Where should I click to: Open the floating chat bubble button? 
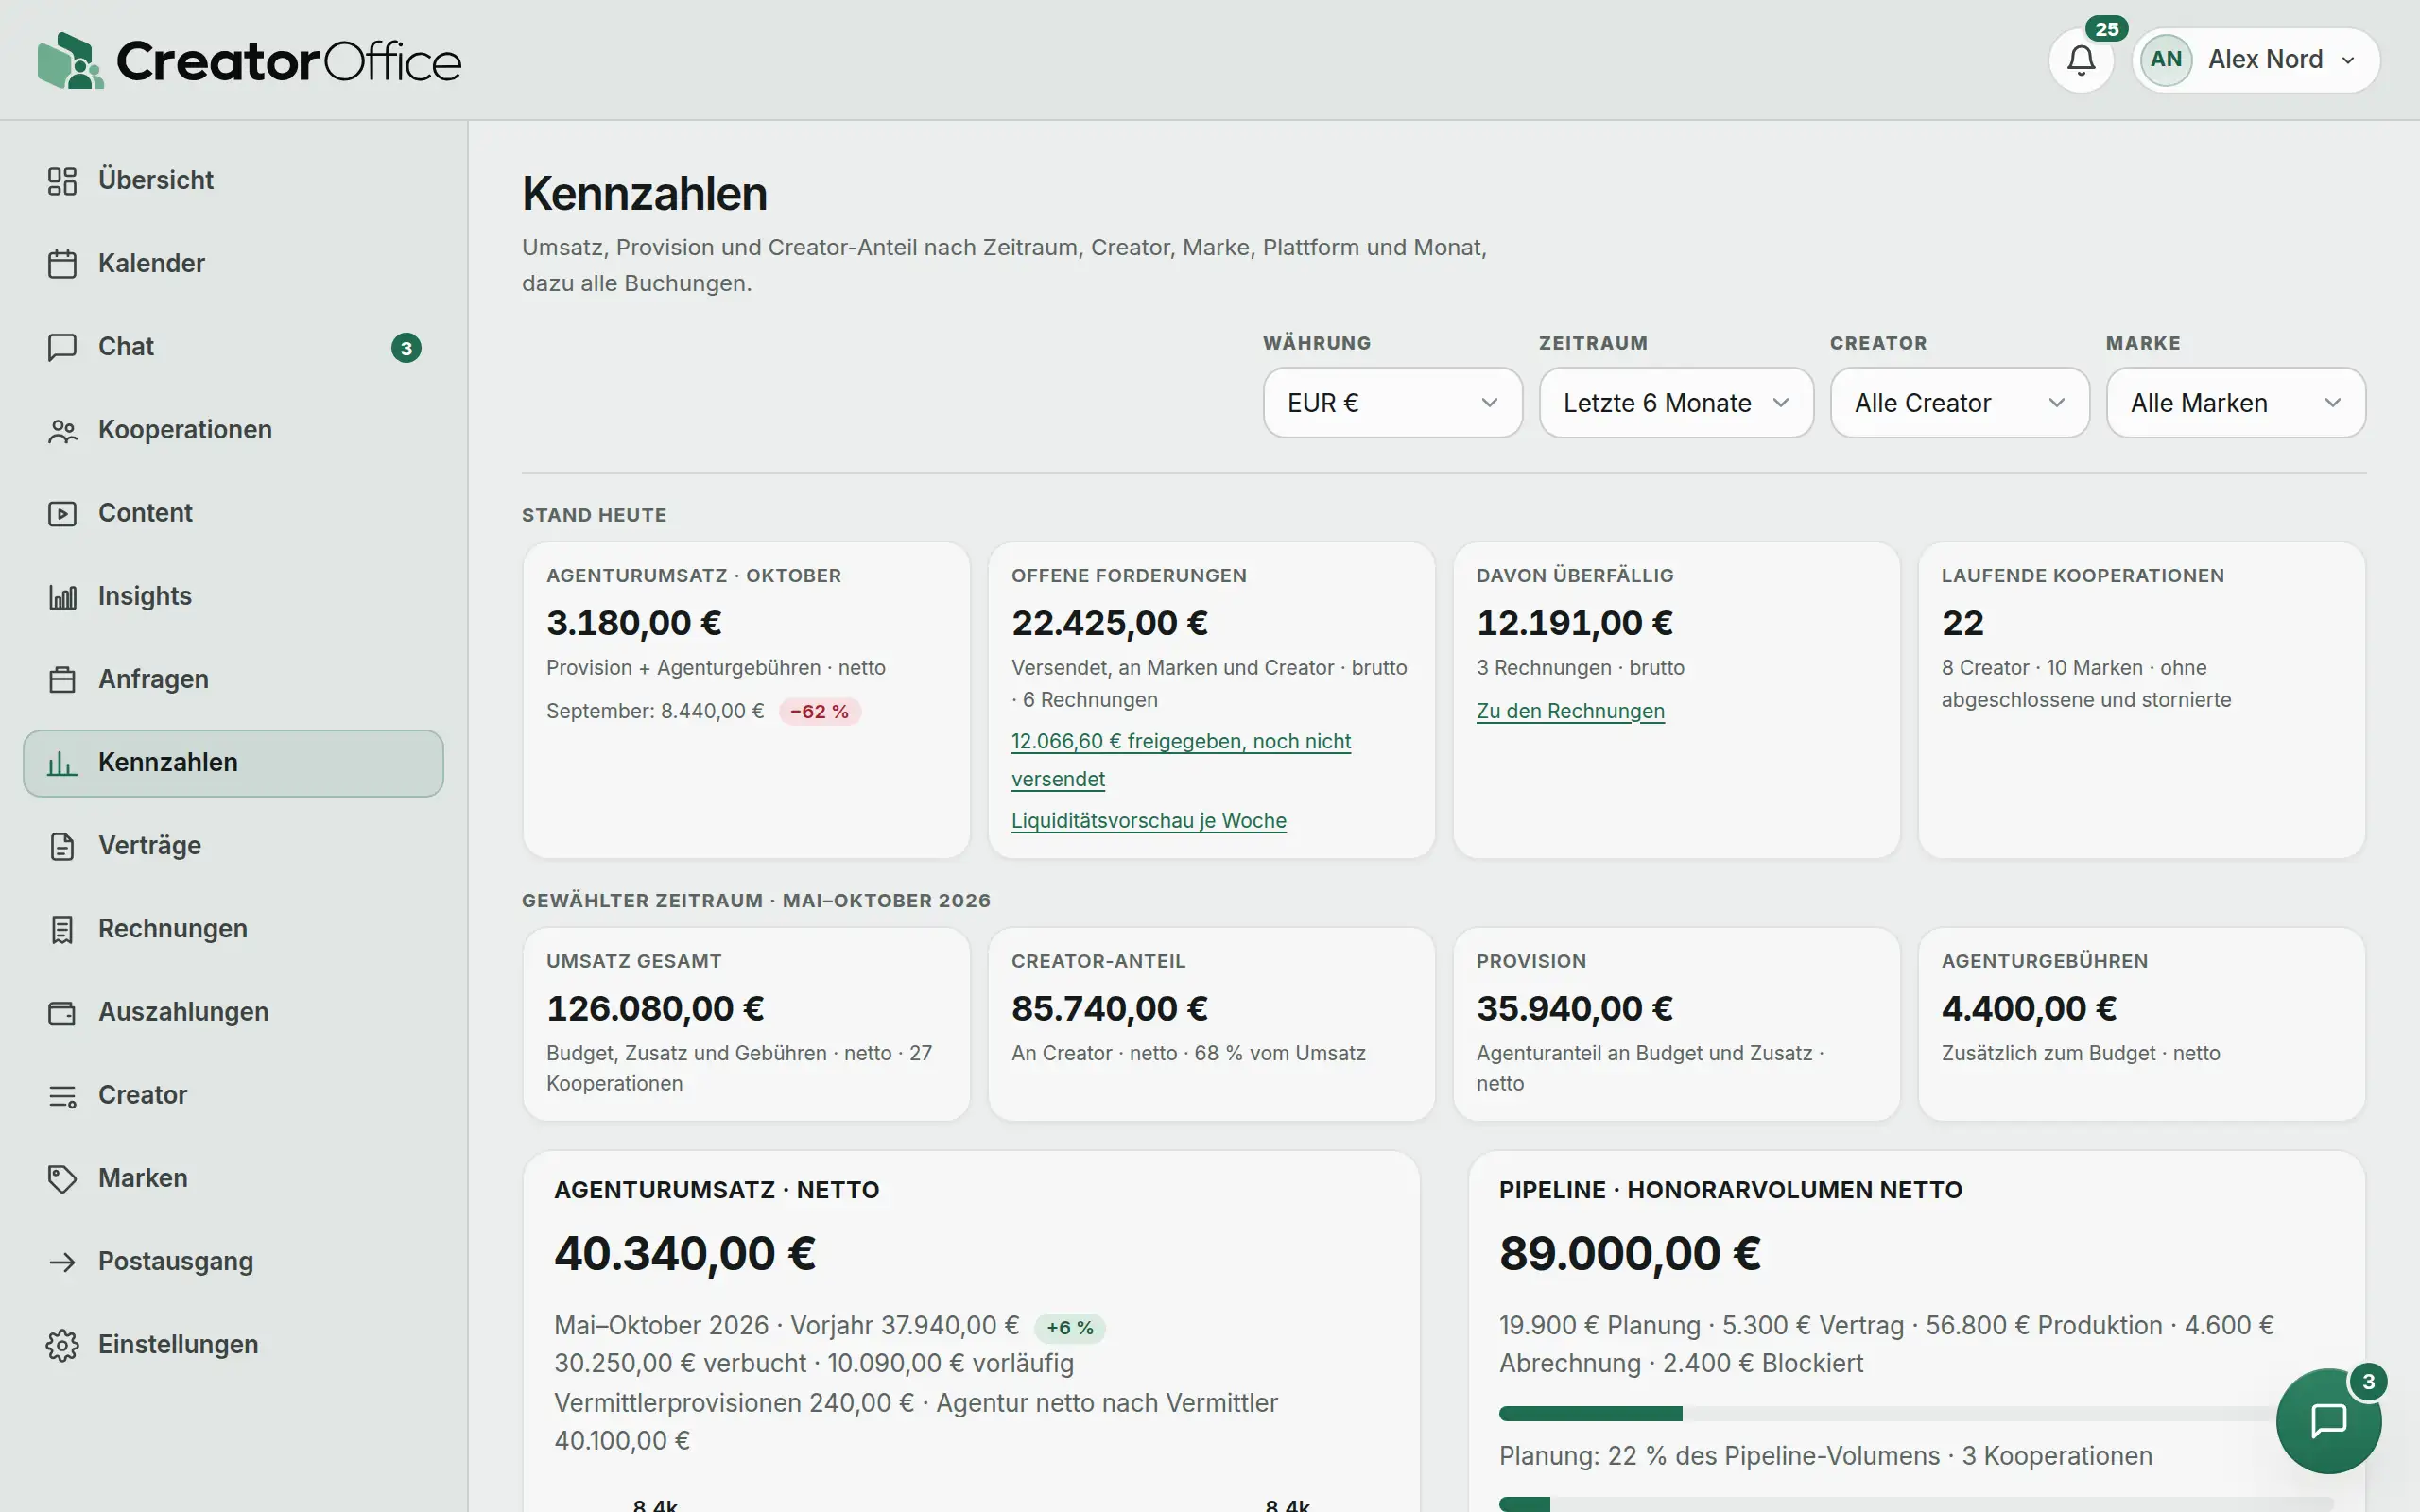pyautogui.click(x=2328, y=1420)
